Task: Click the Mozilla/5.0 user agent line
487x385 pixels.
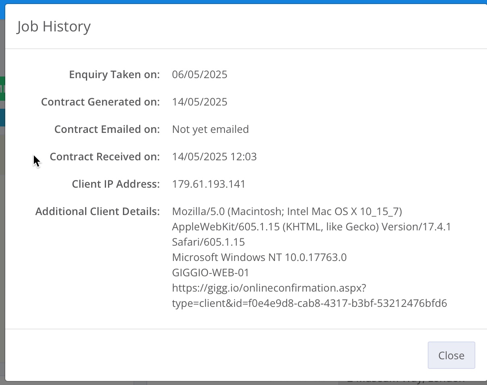Action: pyautogui.click(x=287, y=211)
